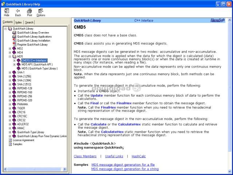The height and width of the screenshot is (175, 233).
Task: Expand the RIPEMD-160 tree node
Action: 10,92
